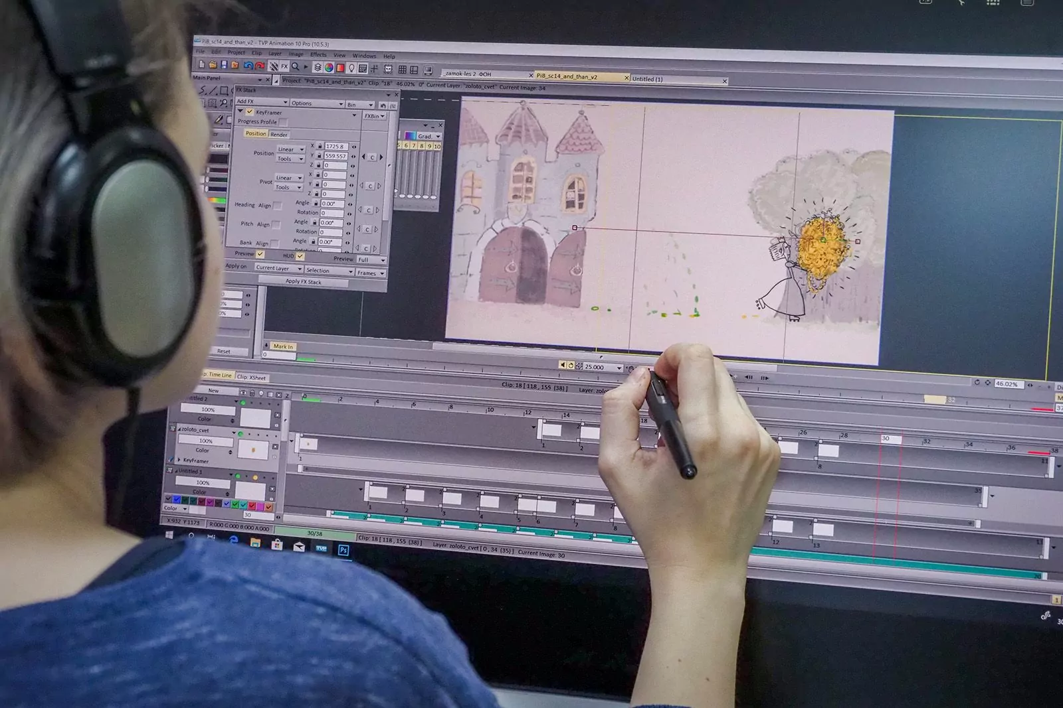
Task: Click the Save project icon in toolbar
Action: [x=224, y=65]
